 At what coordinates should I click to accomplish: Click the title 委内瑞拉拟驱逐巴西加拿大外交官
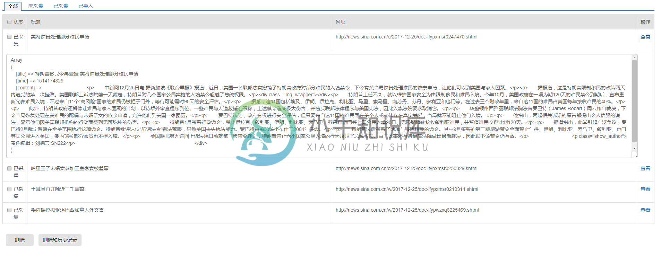(67, 210)
